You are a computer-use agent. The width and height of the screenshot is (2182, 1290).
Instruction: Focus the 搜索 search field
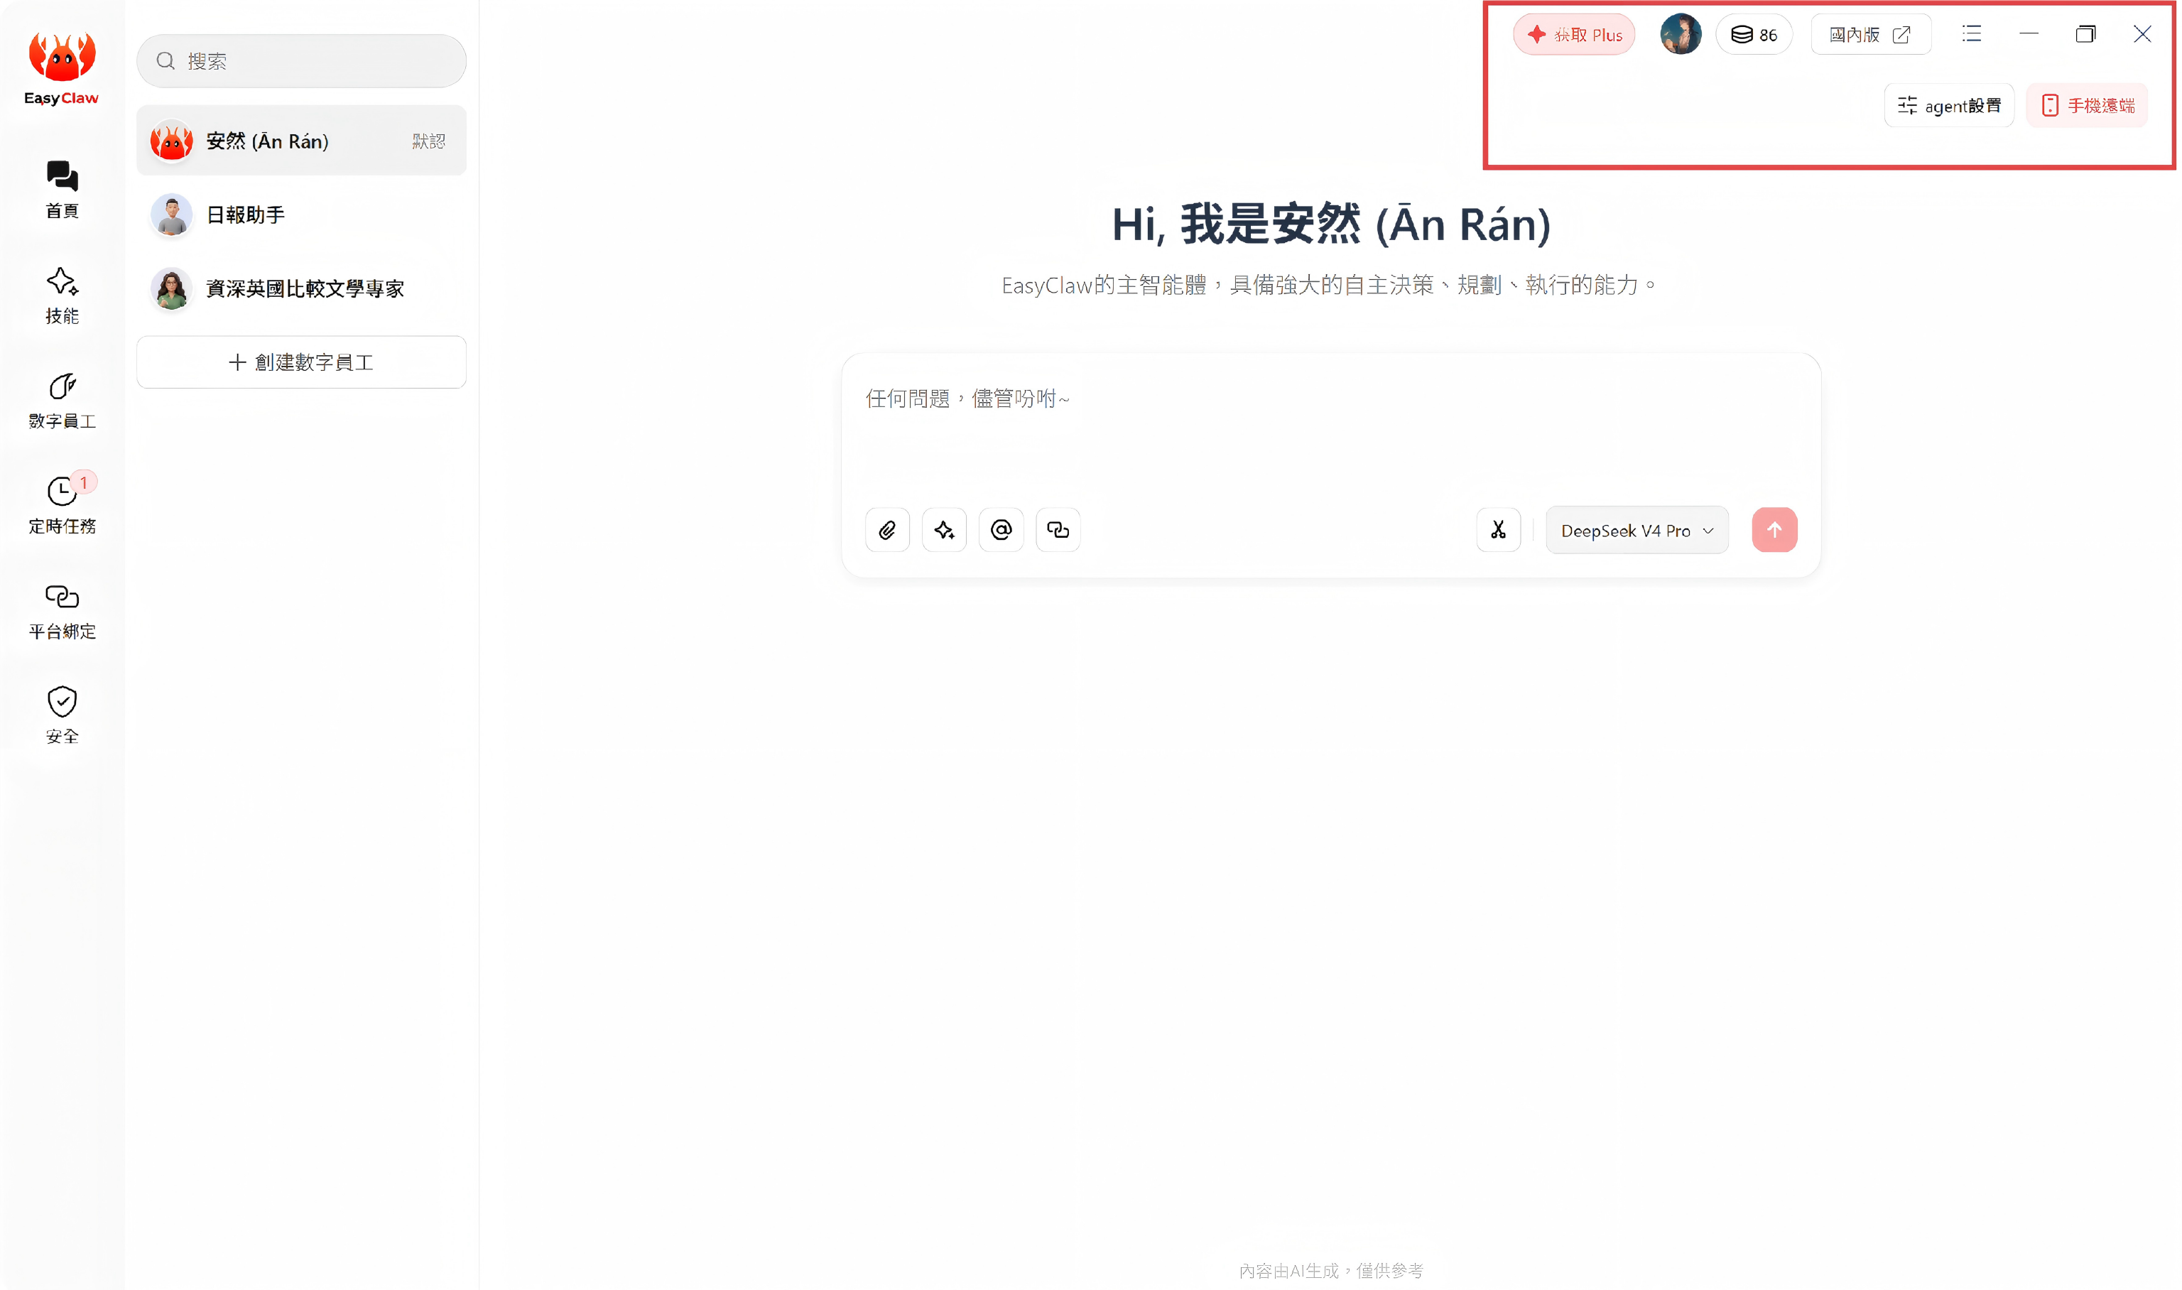(x=300, y=61)
